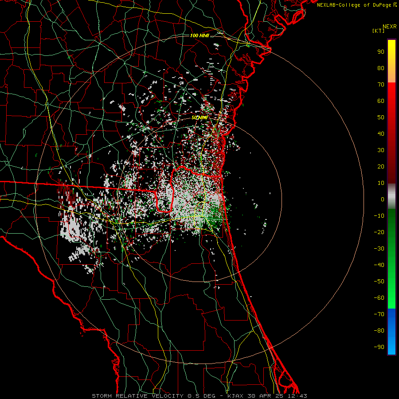Click the 70 value on the velocity scale
This screenshot has width=399, height=399.
[x=381, y=85]
